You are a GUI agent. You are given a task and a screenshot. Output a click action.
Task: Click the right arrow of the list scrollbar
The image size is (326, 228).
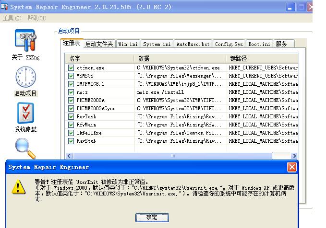[x=294, y=156]
